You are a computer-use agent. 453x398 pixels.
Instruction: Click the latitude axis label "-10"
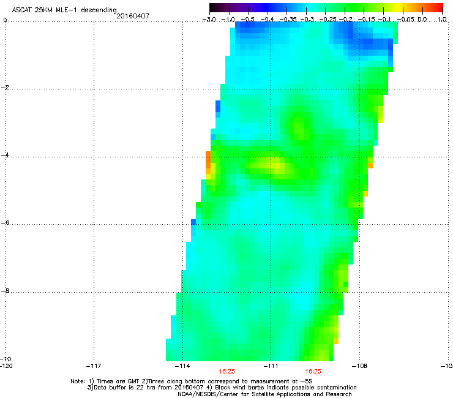pos(6,359)
